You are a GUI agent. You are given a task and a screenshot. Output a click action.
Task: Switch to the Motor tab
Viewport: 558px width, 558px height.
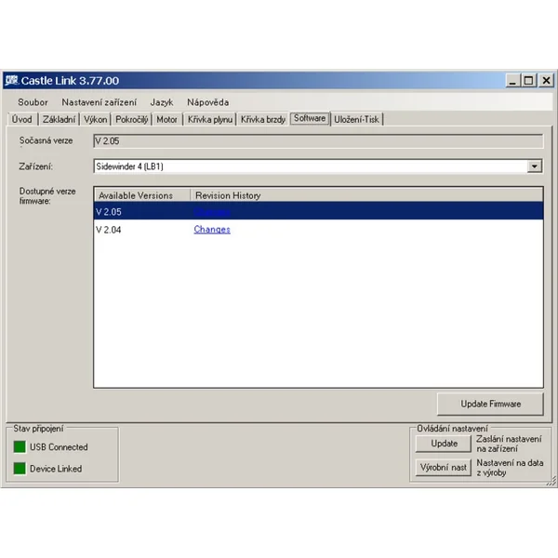(x=167, y=119)
